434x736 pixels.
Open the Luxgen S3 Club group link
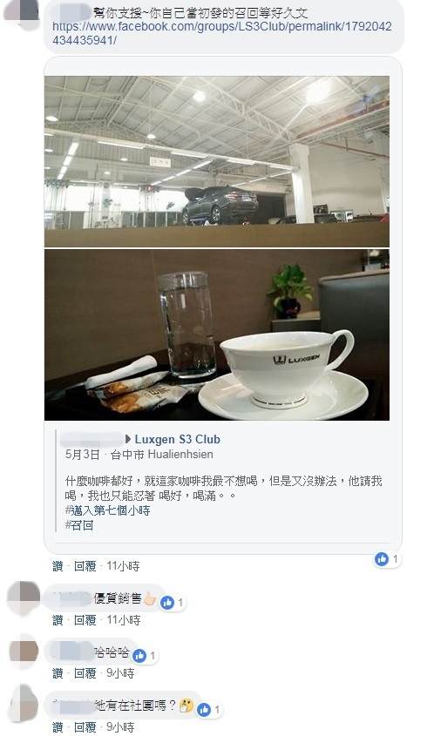pos(178,439)
